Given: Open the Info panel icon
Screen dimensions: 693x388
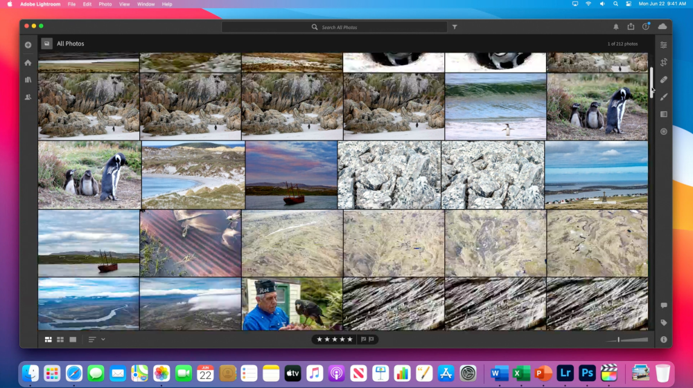Looking at the screenshot, I should point(663,340).
